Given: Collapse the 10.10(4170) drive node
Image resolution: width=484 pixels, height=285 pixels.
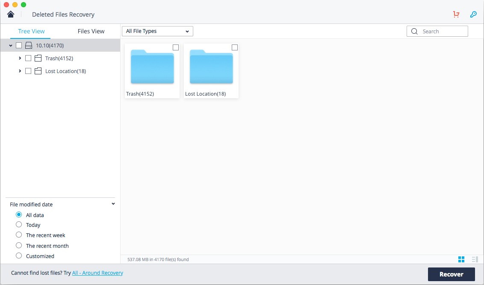Looking at the screenshot, I should [x=11, y=46].
